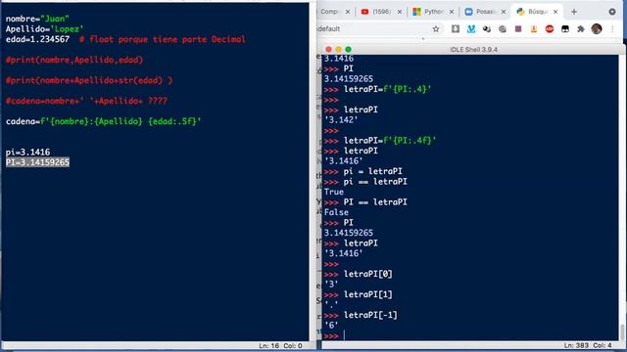Open Chrome's three-dot menu
This screenshot has width=627, height=352.
[612, 28]
